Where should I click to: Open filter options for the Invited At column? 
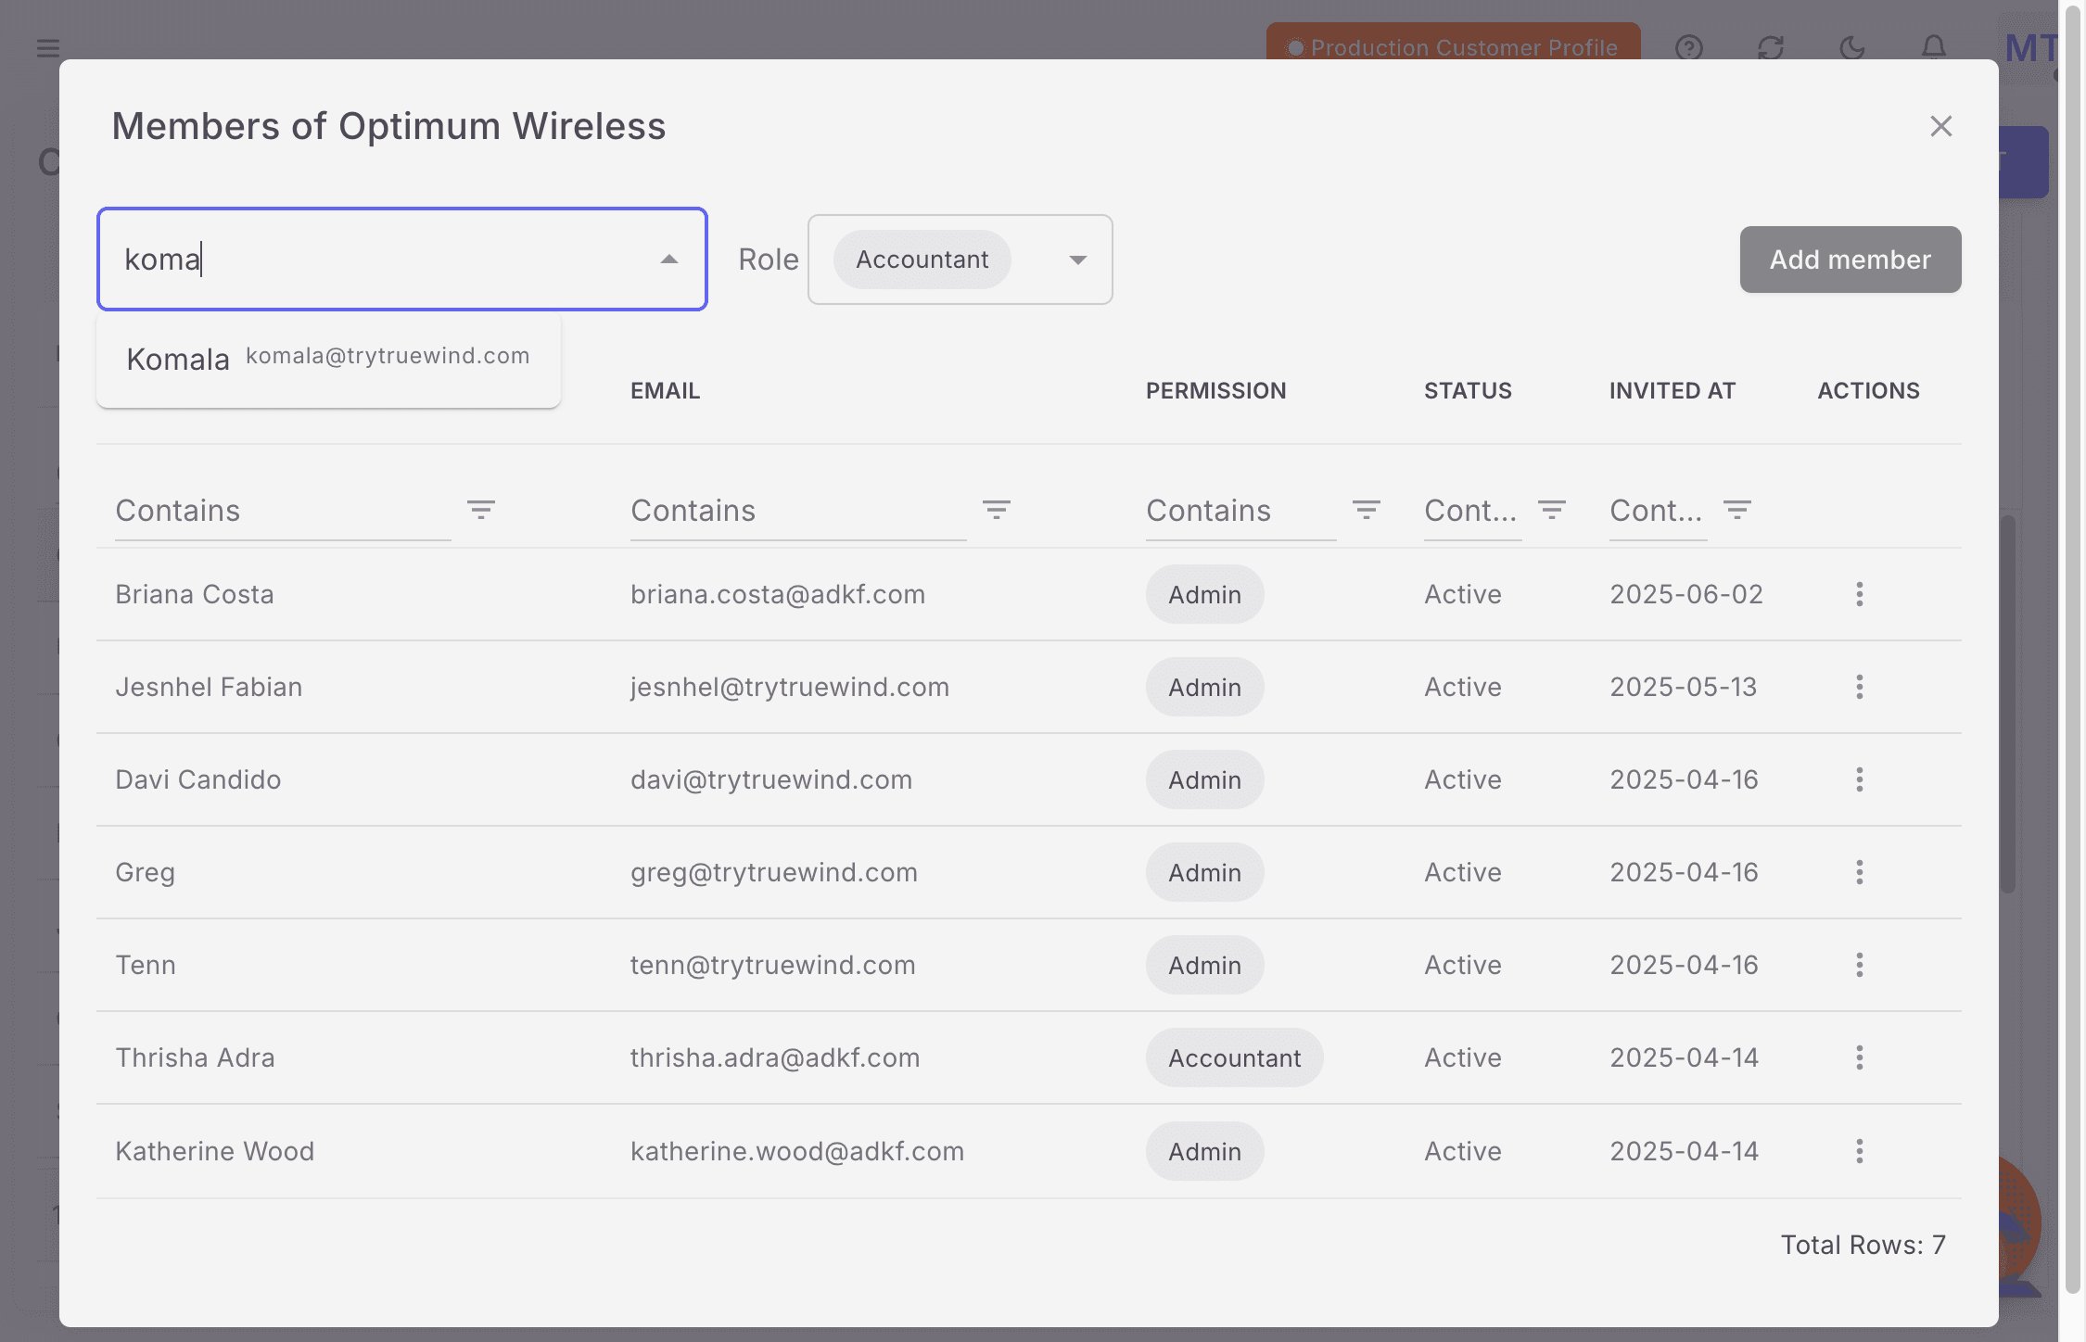point(1737,510)
